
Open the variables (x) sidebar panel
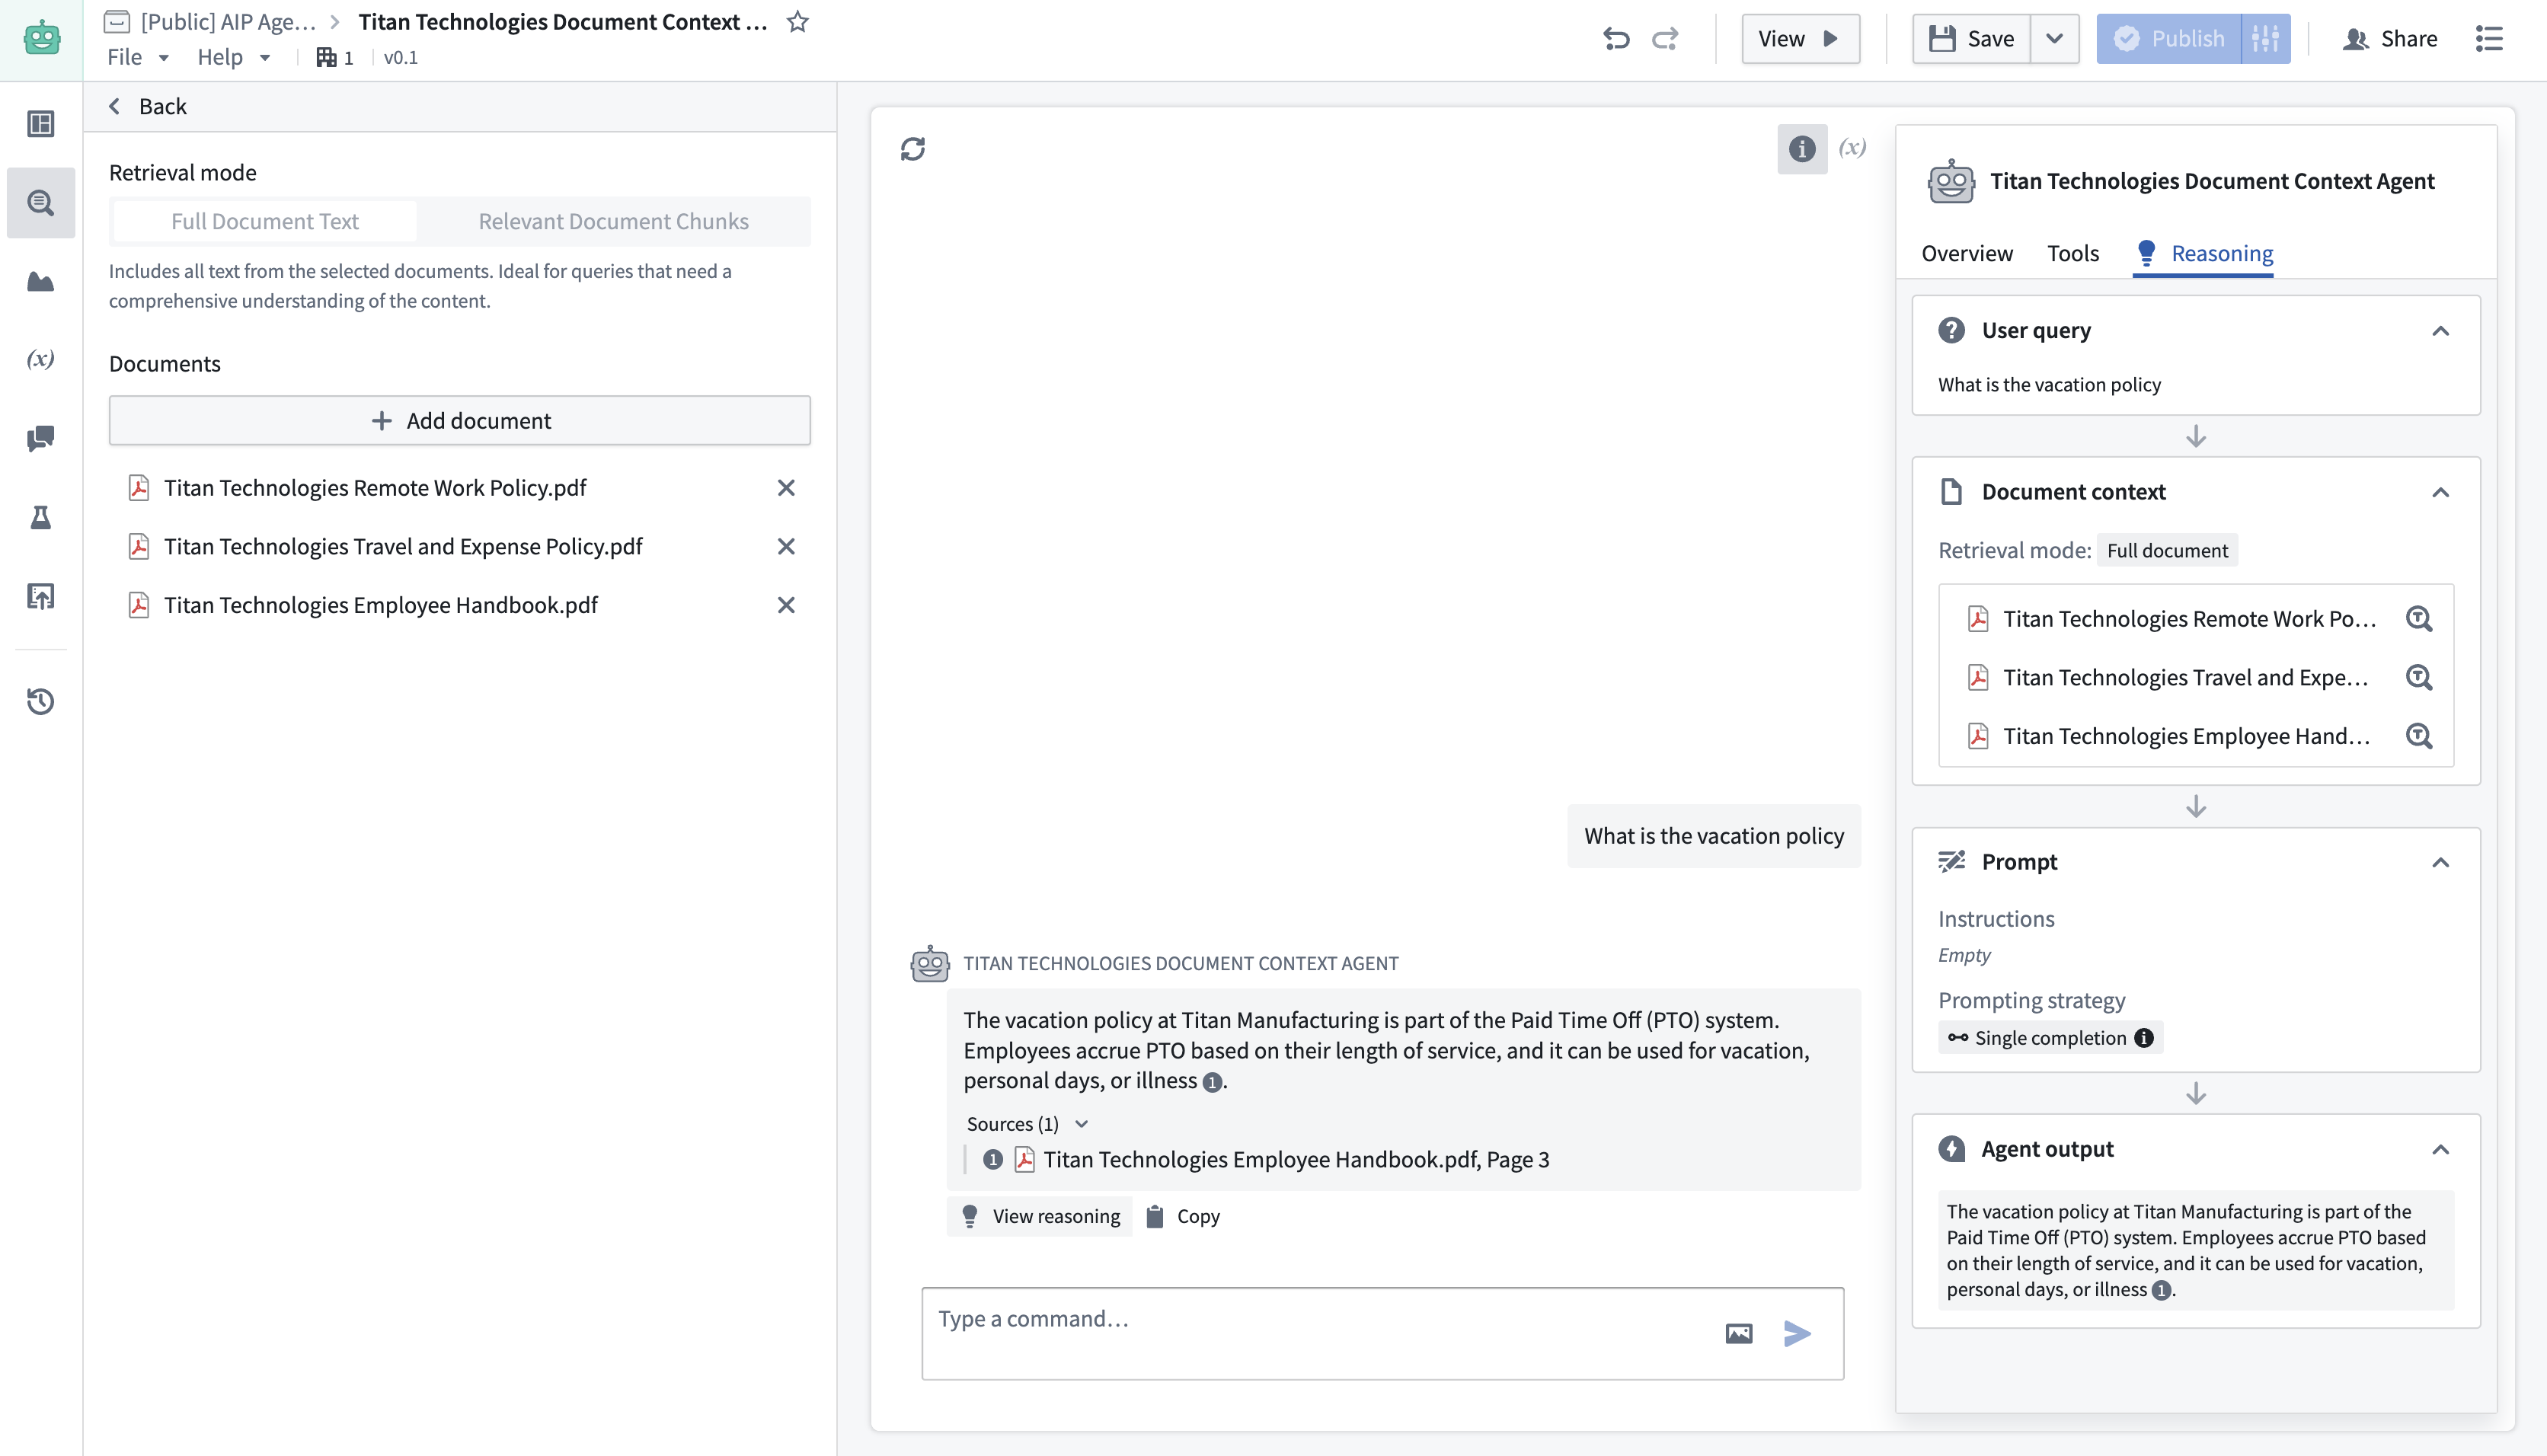point(40,360)
